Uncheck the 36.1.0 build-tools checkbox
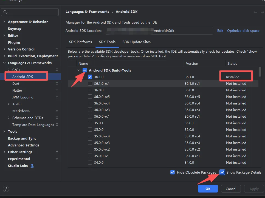The height and width of the screenshot is (198, 265). click(90, 77)
